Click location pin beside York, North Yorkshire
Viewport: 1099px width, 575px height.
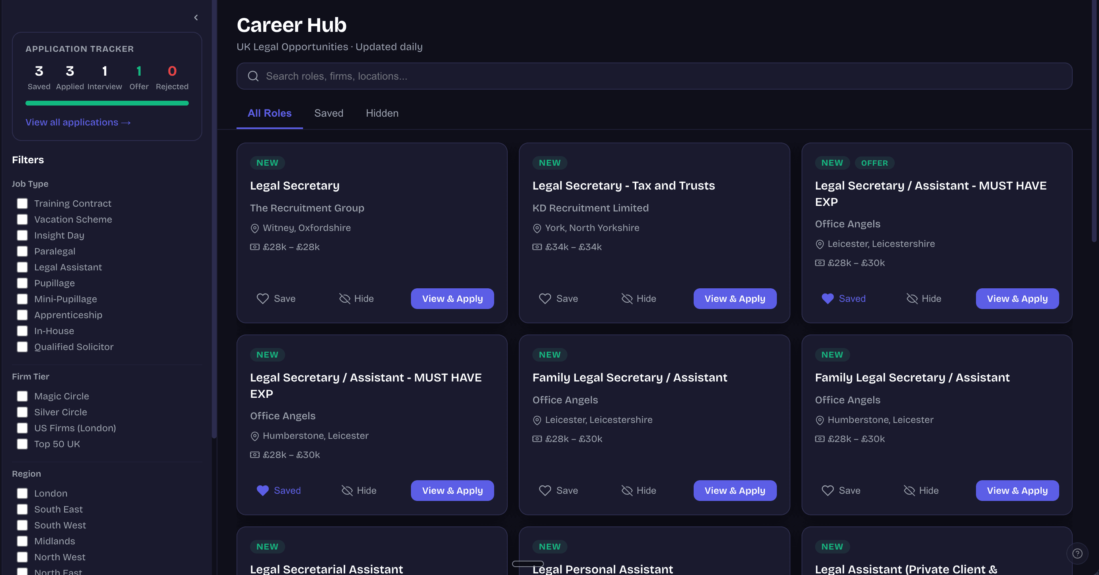pyautogui.click(x=537, y=228)
